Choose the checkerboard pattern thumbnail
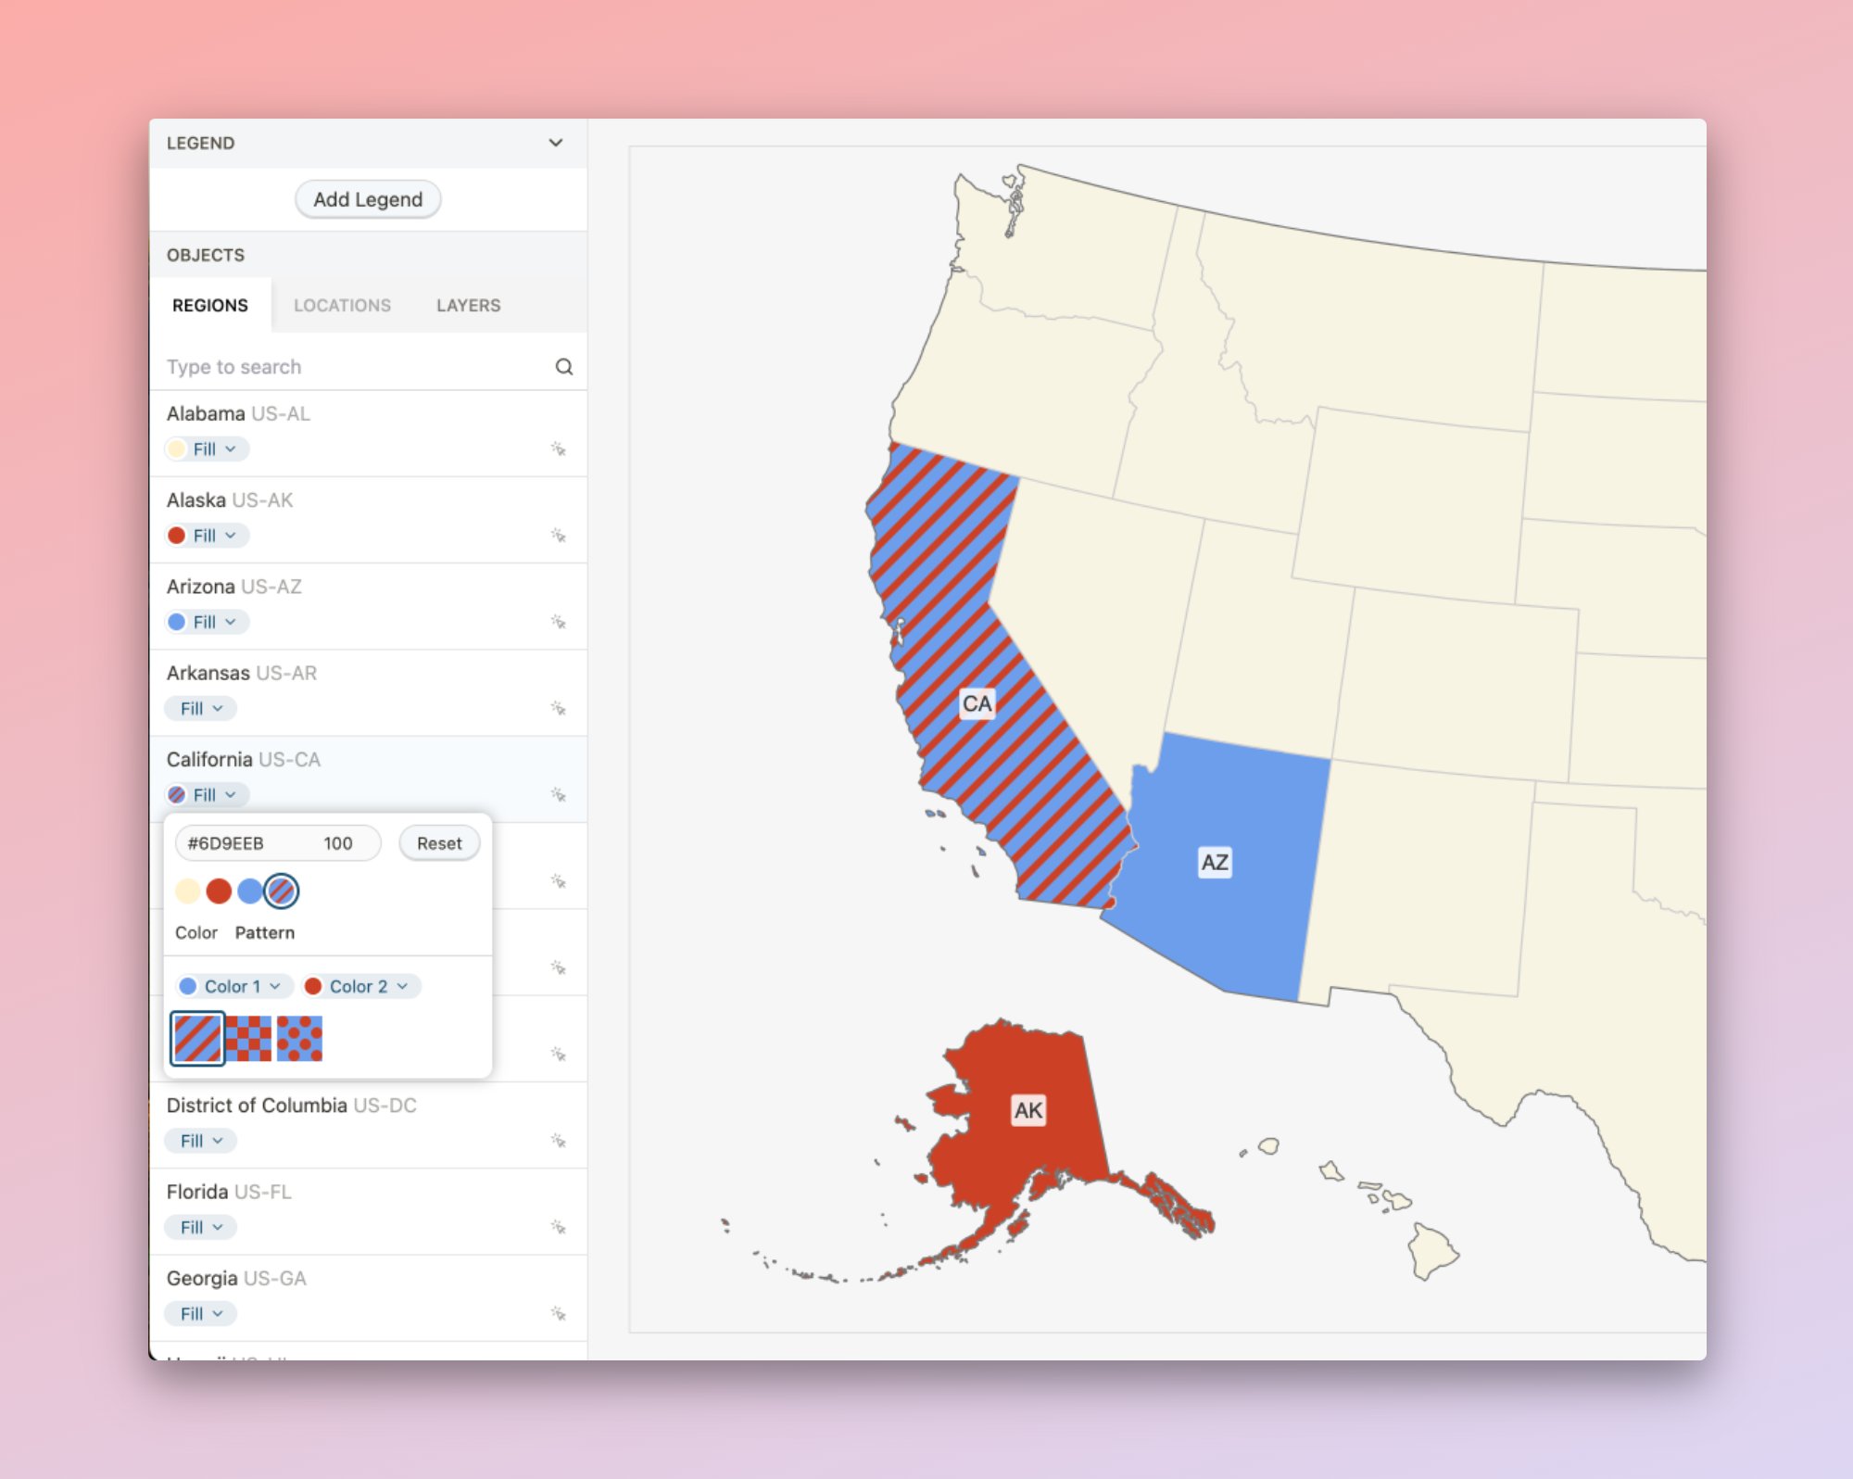This screenshot has height=1479, width=1853. pyautogui.click(x=248, y=1038)
